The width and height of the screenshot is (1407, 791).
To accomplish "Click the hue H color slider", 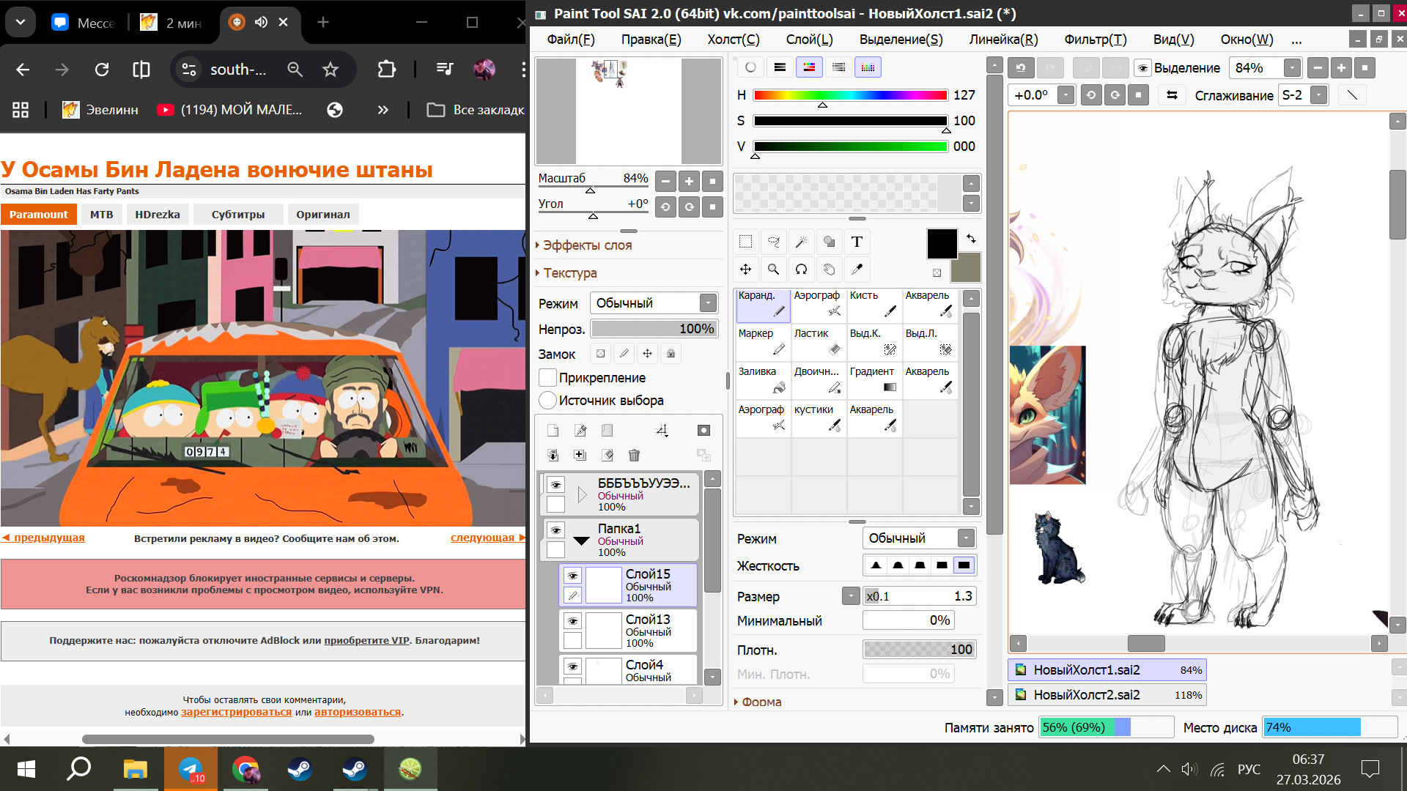I will point(850,95).
